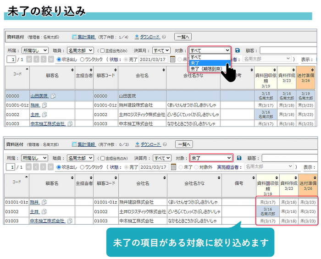This screenshot has height=259, width=321.
Task: Click the save icon beside the open 対象 dropdown
Action: (238, 50)
